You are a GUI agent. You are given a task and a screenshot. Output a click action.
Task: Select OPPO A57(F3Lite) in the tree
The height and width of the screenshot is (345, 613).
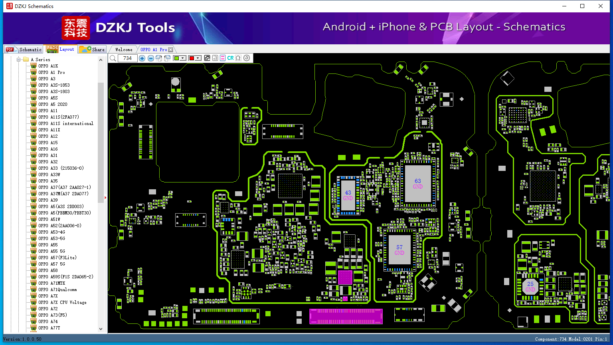click(x=57, y=258)
